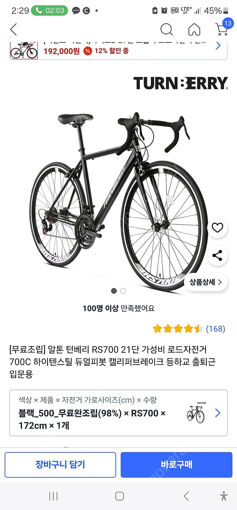The height and width of the screenshot is (510, 237).
Task: Share this product with the share icon
Action: pos(217,256)
